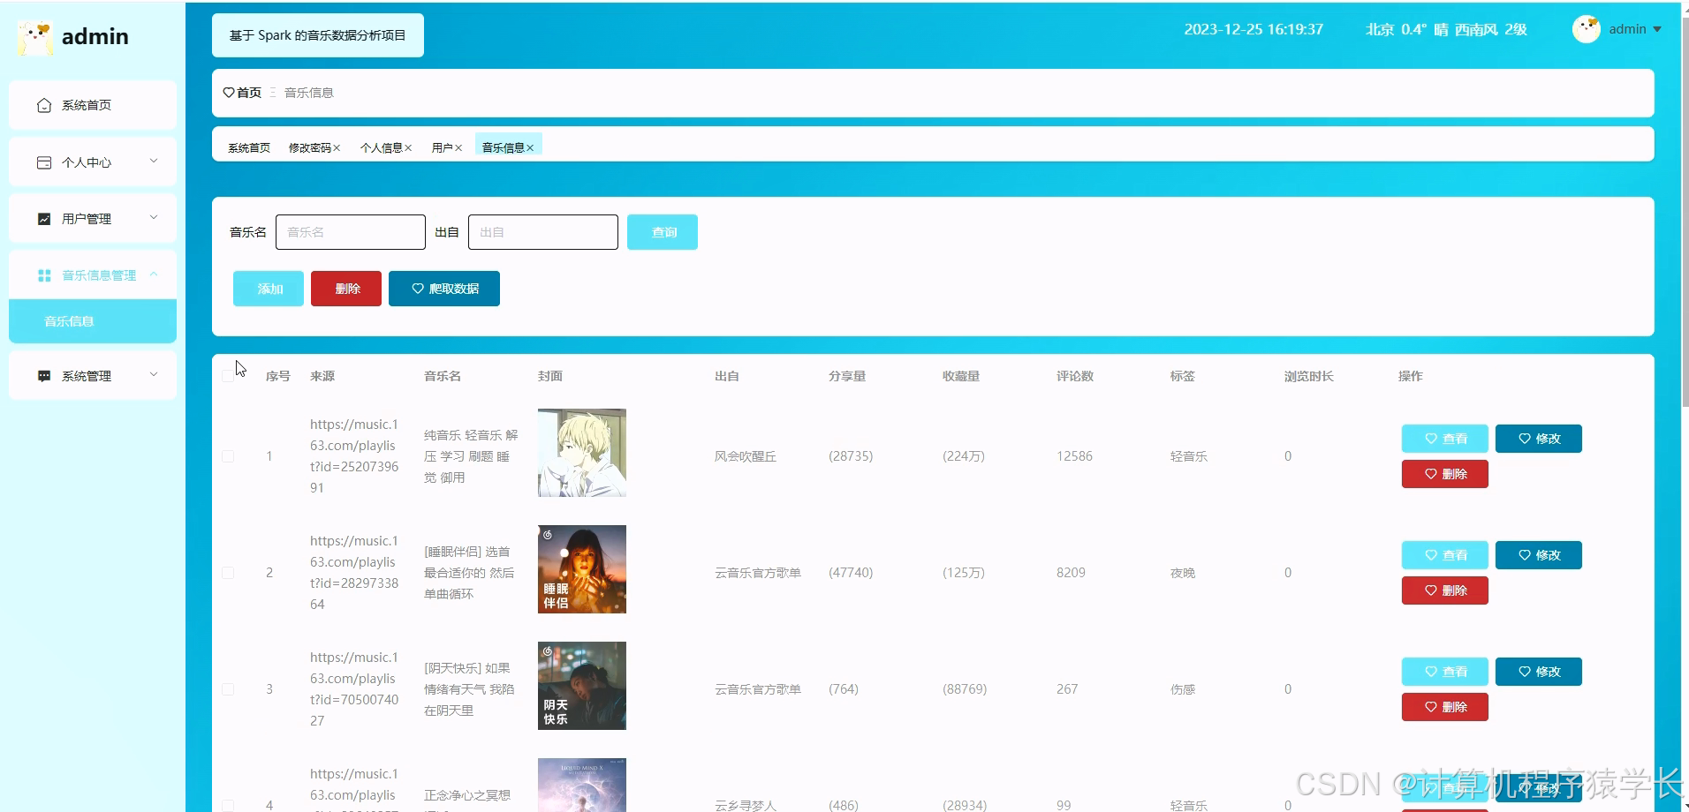
Task: Focus the 音乐名 search input
Action: point(351,232)
